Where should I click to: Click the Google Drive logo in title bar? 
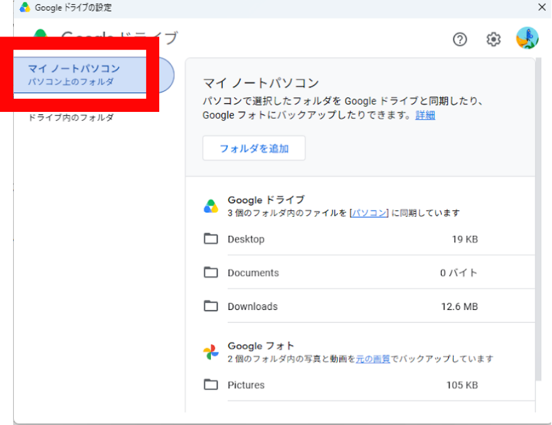tap(25, 7)
